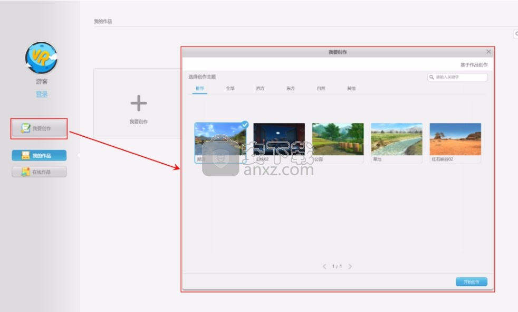Select the 山林02 theme thumbnail
Image resolution: width=518 pixels, height=312 pixels.
tap(279, 143)
